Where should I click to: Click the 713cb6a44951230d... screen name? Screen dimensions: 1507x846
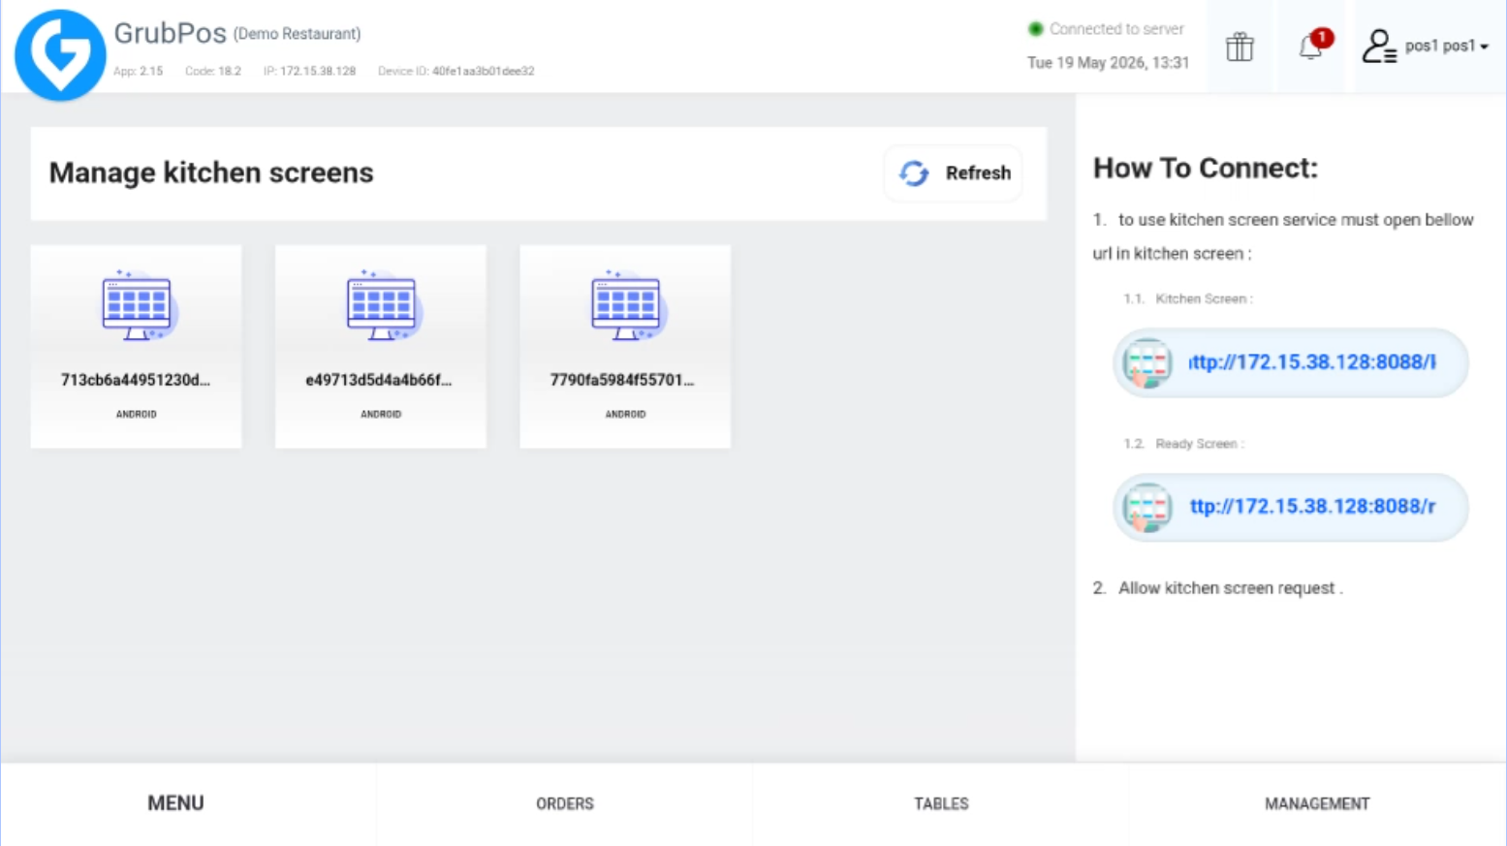136,380
